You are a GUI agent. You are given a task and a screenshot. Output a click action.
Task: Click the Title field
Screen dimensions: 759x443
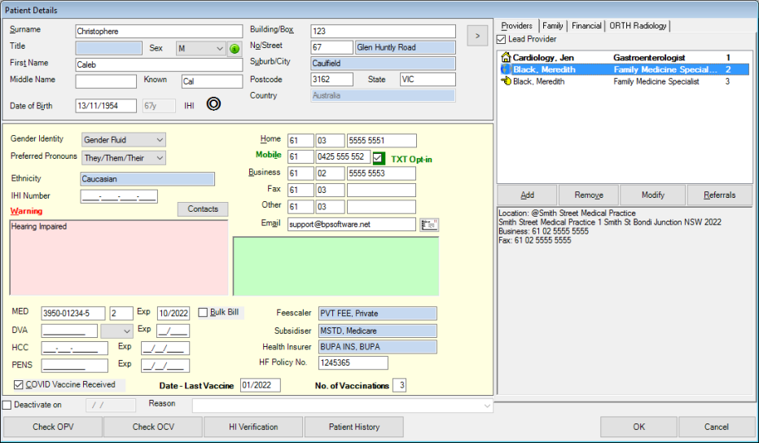point(108,48)
